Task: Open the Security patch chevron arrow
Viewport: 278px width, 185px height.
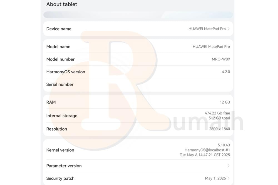Action: [x=229, y=178]
